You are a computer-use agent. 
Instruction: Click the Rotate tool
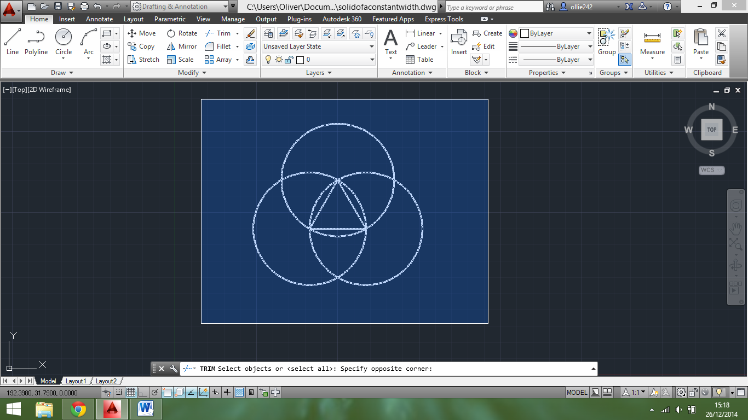(182, 33)
